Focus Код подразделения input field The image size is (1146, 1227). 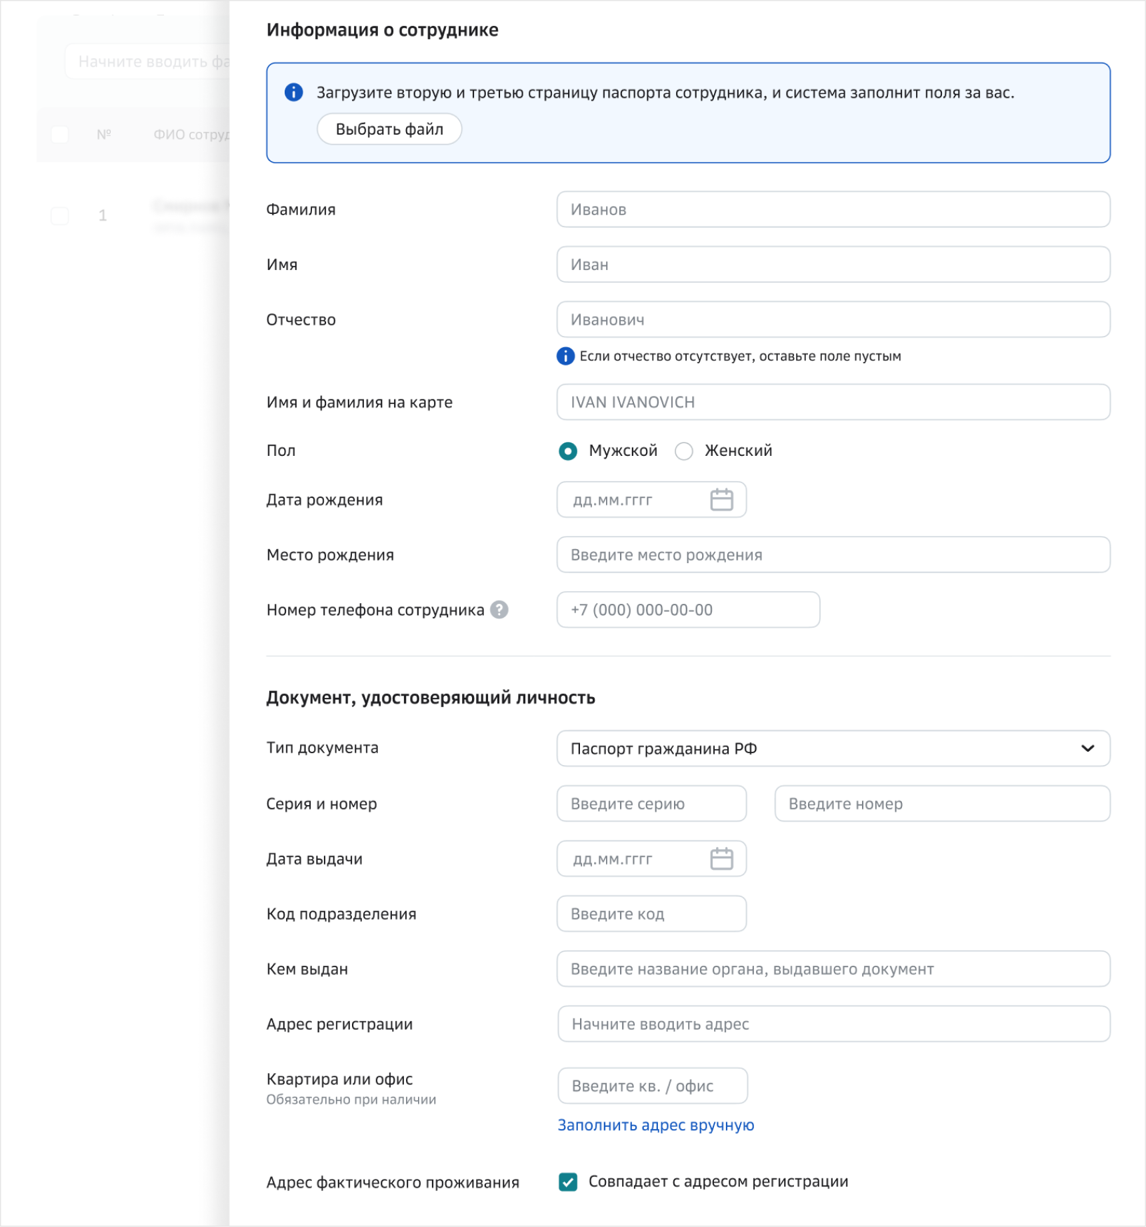point(651,914)
